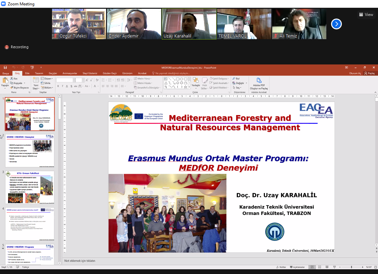
Task: Switch to the Animasyonlar tab
Action: pos(70,73)
